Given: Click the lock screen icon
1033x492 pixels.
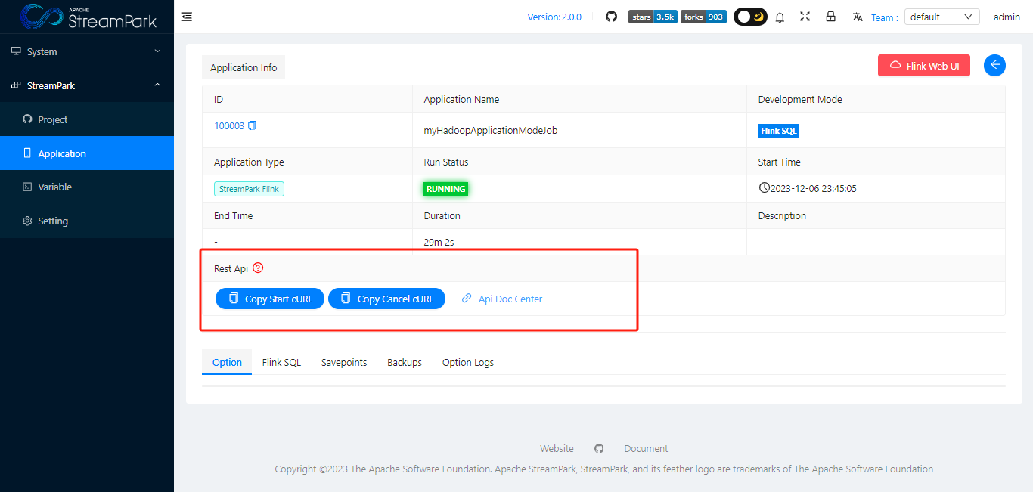Looking at the screenshot, I should click(830, 16).
